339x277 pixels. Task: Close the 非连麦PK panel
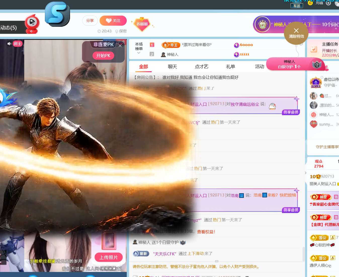coord(120,46)
